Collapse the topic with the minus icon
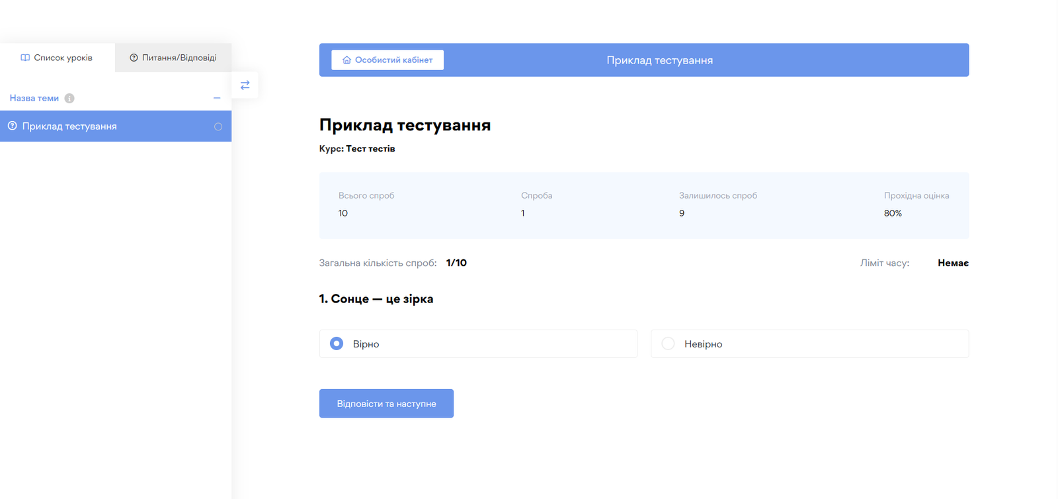This screenshot has height=499, width=1058. [217, 98]
